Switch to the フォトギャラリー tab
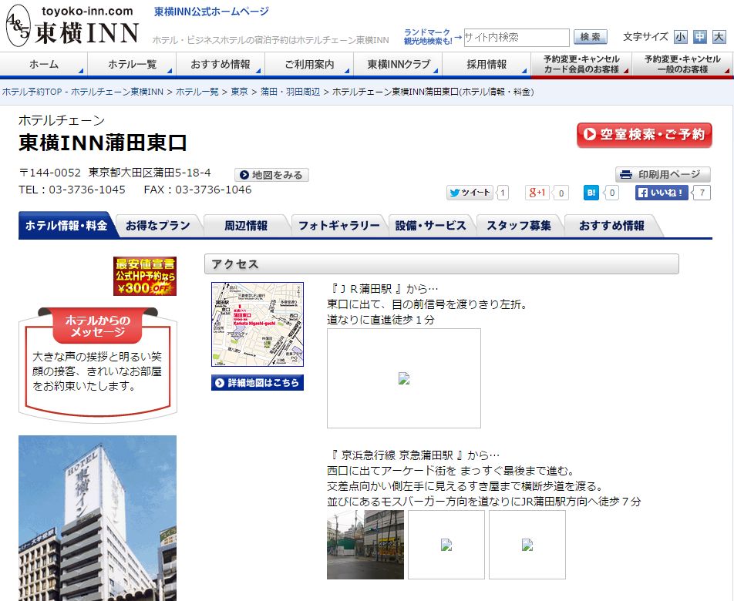 339,226
